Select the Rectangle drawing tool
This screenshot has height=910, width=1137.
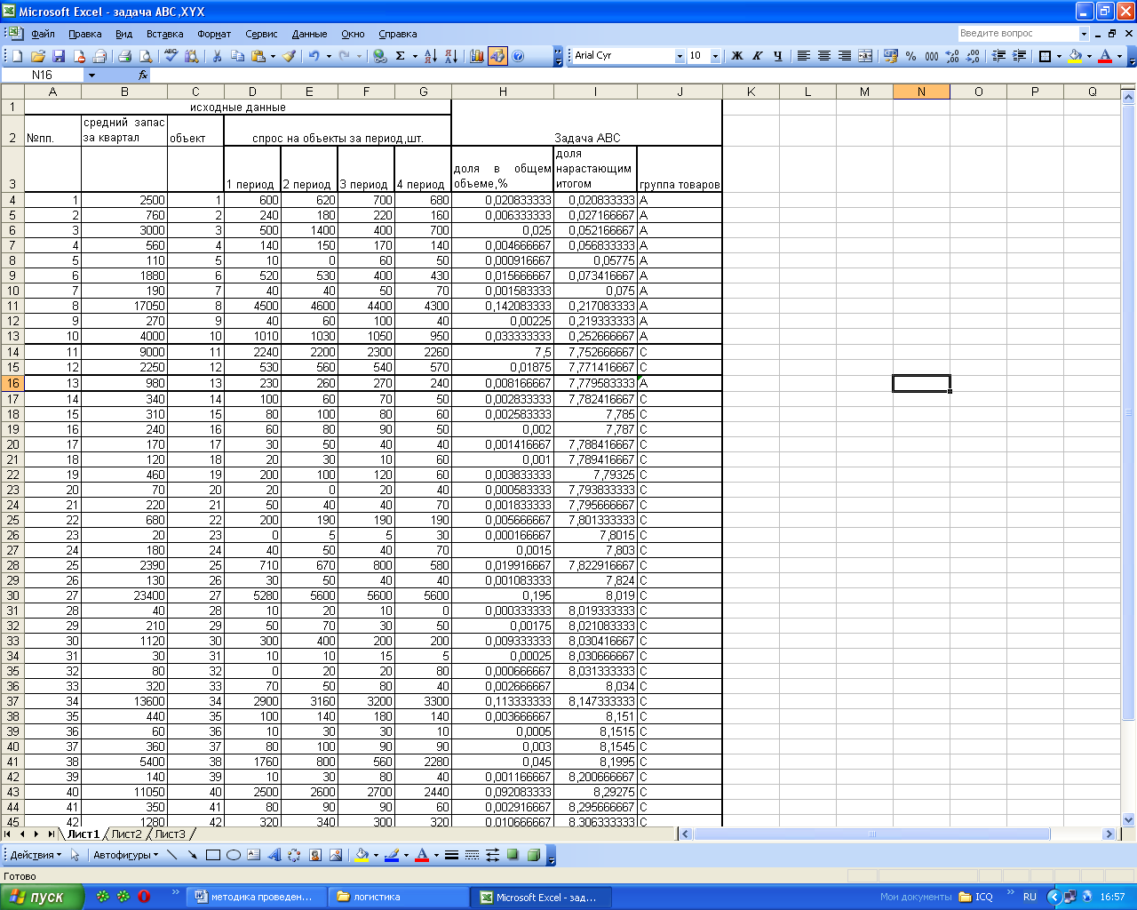click(213, 855)
